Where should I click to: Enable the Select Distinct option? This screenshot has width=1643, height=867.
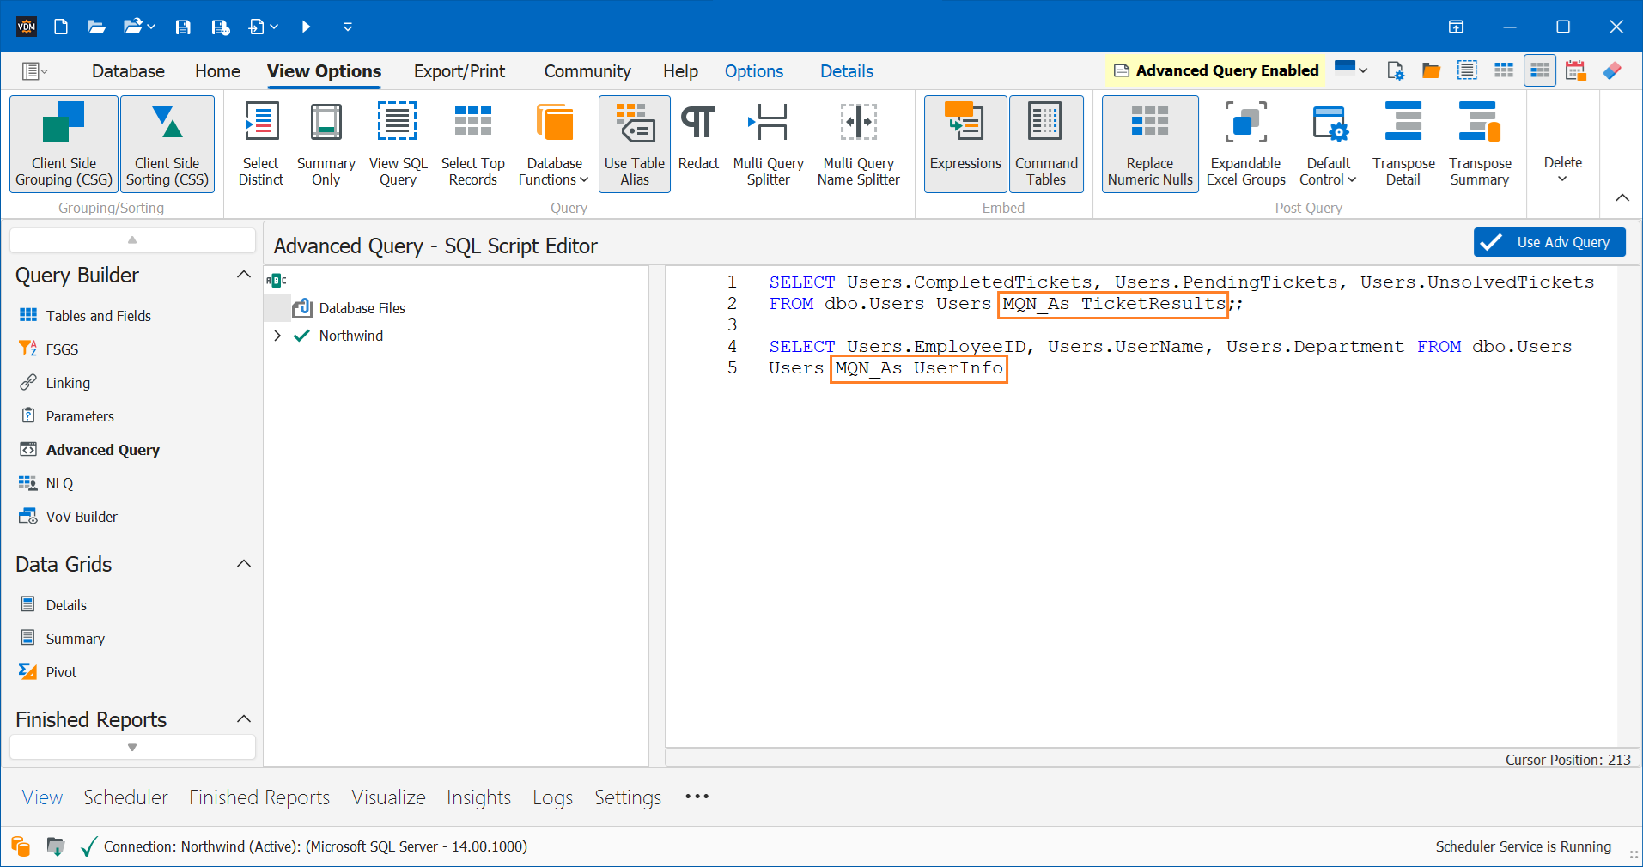260,144
